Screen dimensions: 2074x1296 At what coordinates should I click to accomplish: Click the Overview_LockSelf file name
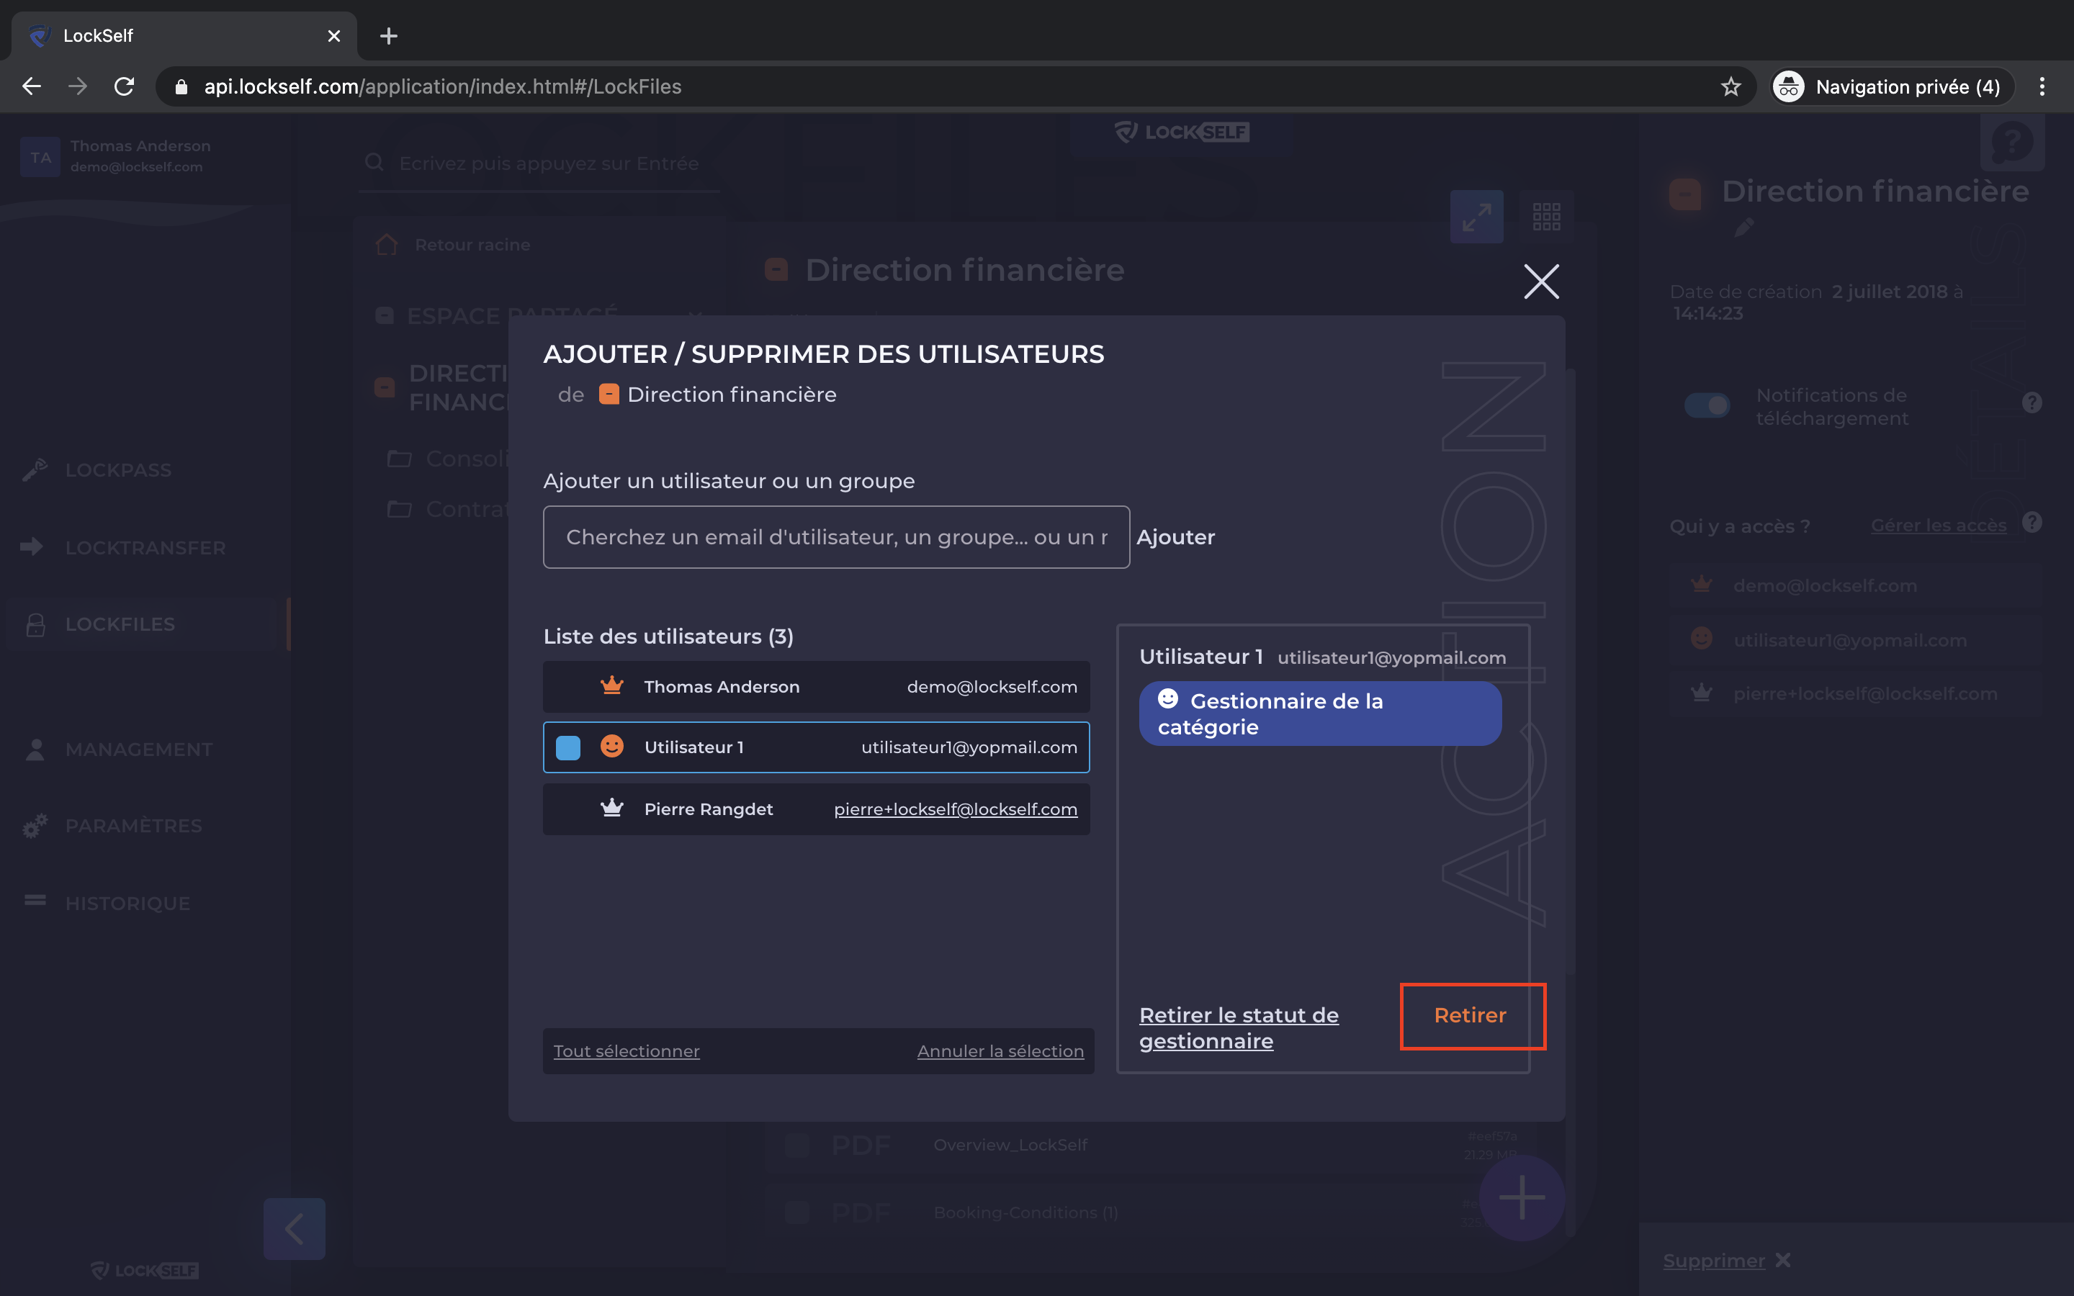(1010, 1145)
